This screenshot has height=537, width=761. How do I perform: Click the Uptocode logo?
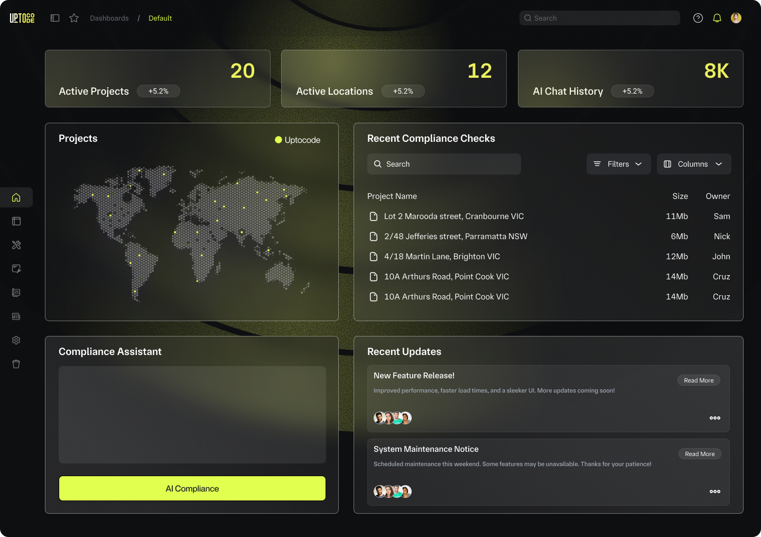click(22, 18)
